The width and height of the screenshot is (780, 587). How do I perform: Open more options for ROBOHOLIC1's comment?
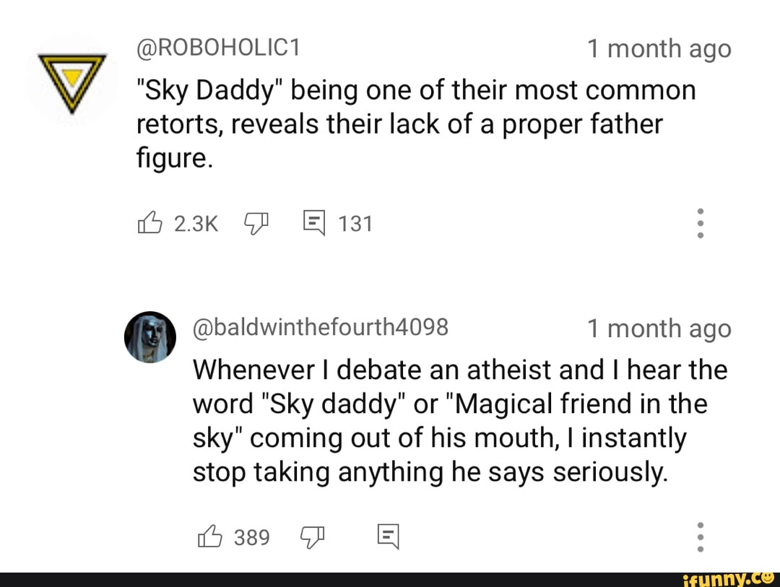[700, 224]
